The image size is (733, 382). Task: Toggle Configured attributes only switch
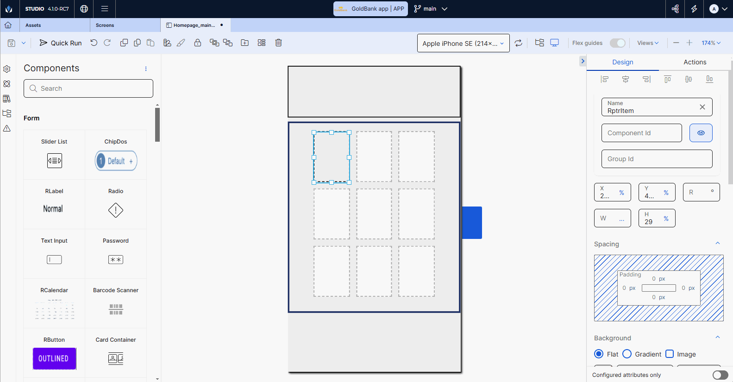pos(720,375)
